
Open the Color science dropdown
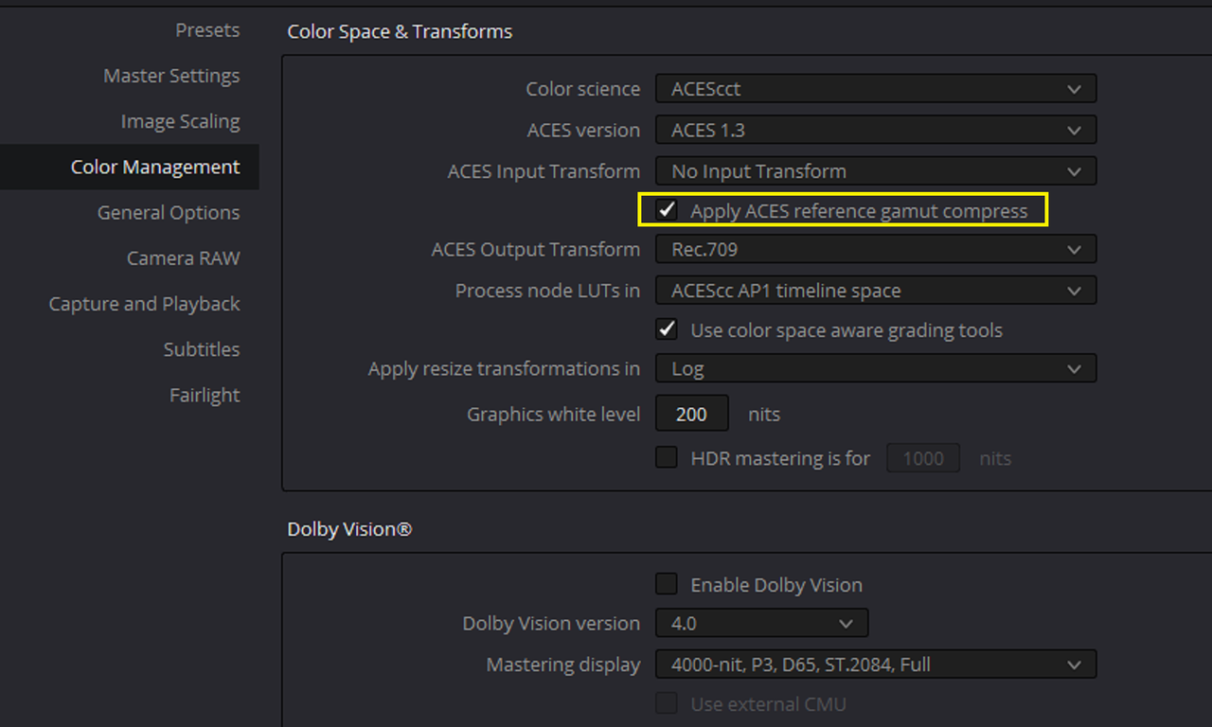(x=876, y=89)
